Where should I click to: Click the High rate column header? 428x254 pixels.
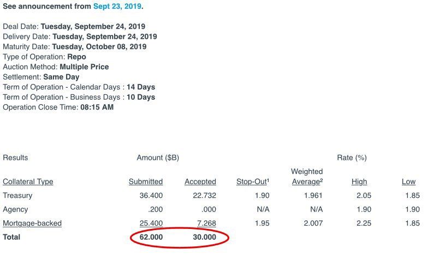[359, 182]
